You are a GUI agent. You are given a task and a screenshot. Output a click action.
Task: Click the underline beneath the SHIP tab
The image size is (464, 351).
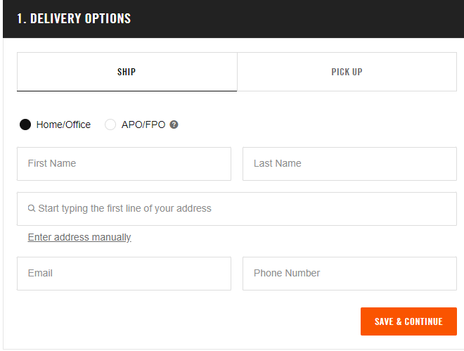[127, 91]
